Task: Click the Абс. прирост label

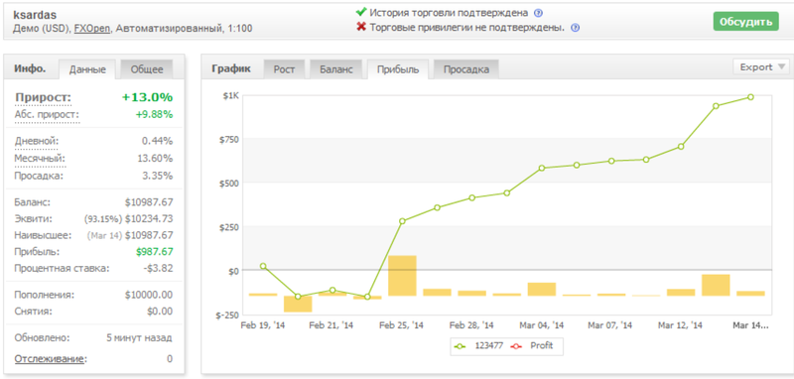Action: pyautogui.click(x=47, y=115)
